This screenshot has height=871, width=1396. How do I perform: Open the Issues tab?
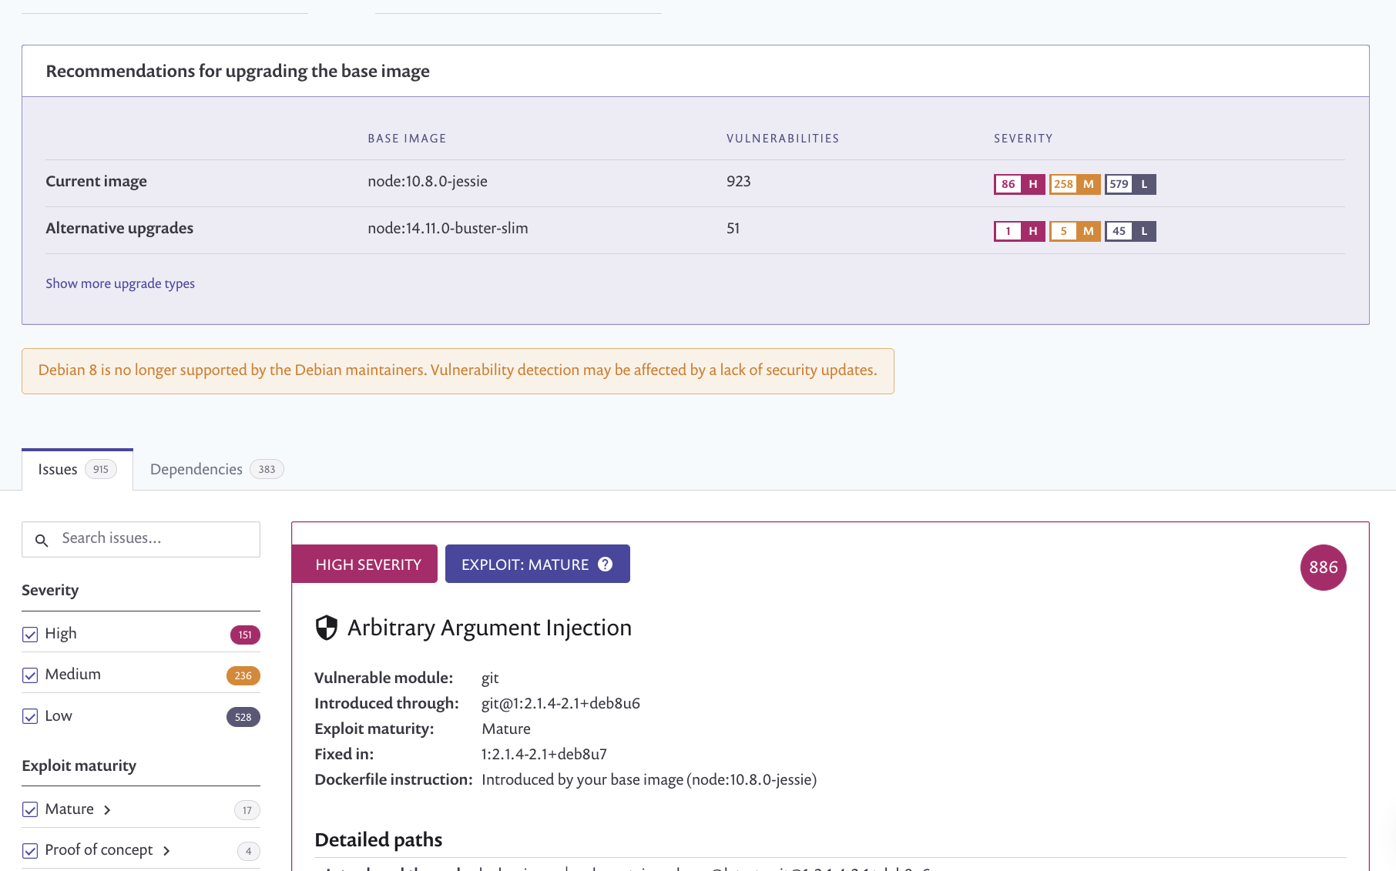click(x=77, y=469)
